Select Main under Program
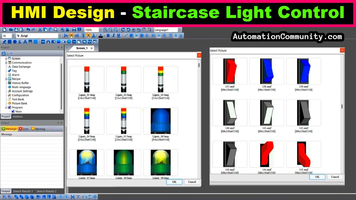Screen dimensions: 356x200 [18, 111]
